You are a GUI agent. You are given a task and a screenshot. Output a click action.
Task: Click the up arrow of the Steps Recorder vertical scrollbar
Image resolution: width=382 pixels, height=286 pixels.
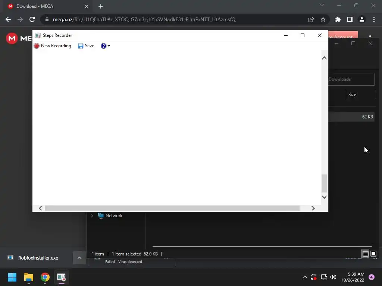click(x=324, y=58)
